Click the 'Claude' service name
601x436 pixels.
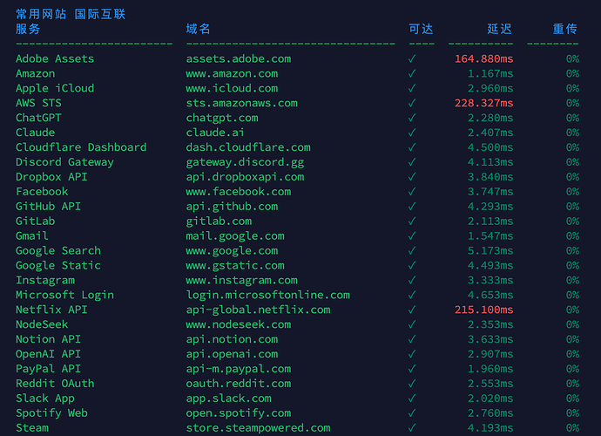pos(35,133)
